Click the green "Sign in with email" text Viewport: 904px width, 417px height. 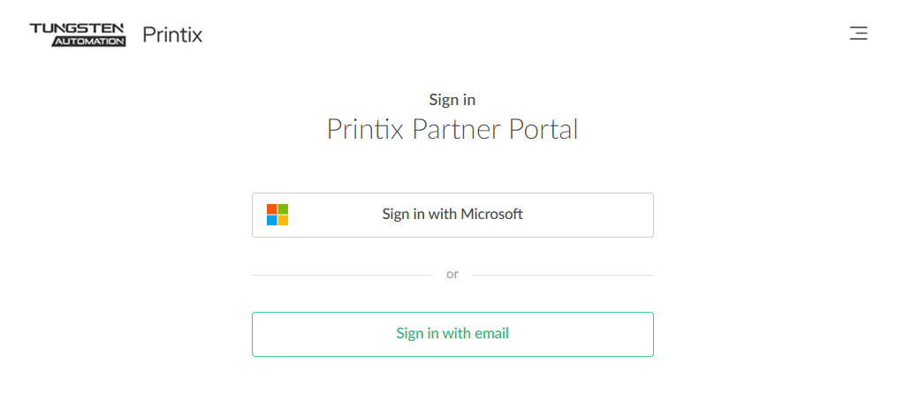(x=452, y=334)
